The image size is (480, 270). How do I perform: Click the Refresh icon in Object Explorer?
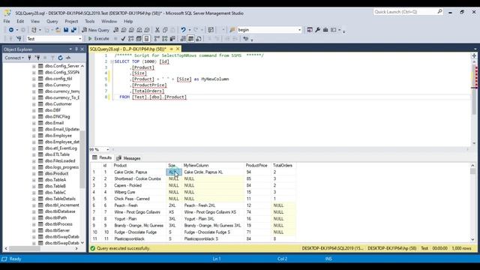[60, 58]
